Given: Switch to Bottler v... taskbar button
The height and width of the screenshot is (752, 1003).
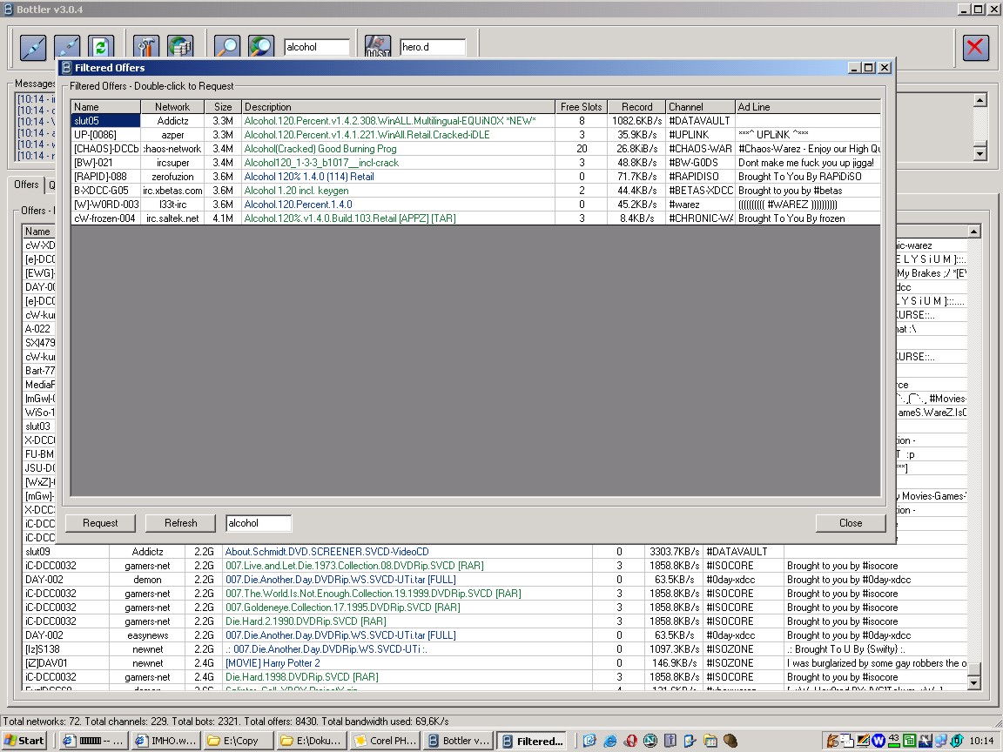Looking at the screenshot, I should [x=459, y=741].
